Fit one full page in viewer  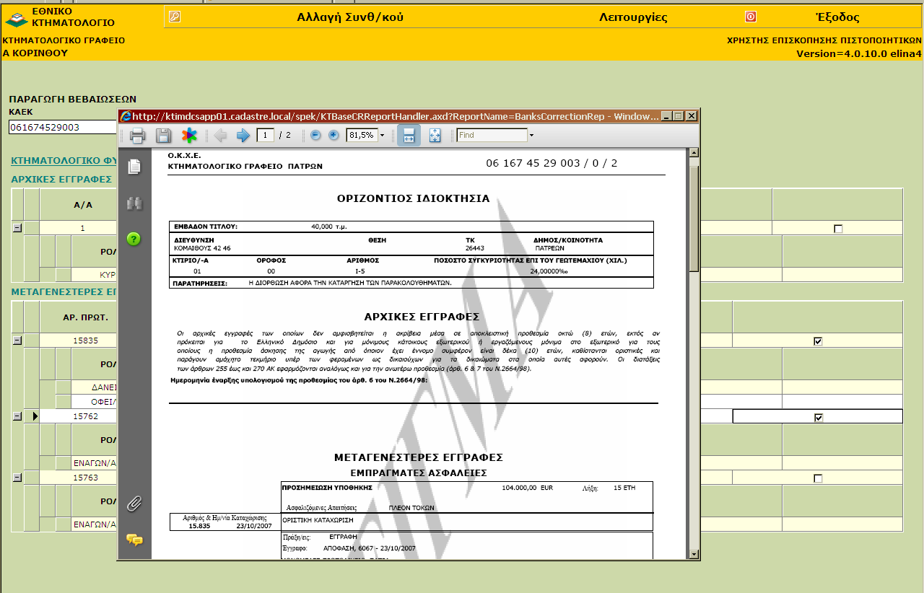[x=435, y=135]
